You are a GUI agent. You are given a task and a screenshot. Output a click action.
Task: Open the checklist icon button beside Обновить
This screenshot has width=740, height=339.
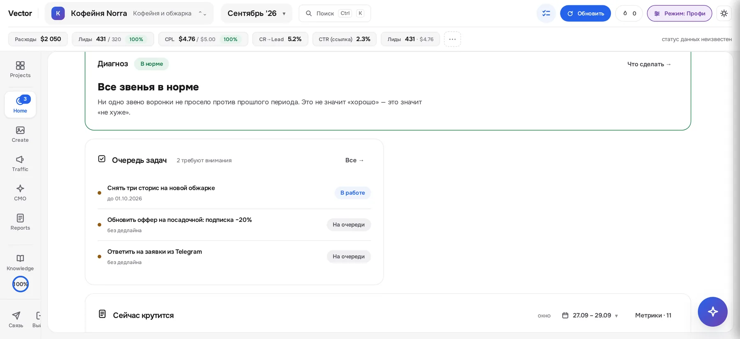(546, 14)
